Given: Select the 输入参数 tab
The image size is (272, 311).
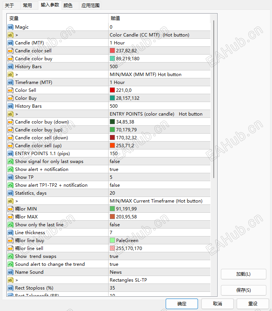Looking at the screenshot, I should [50, 5].
